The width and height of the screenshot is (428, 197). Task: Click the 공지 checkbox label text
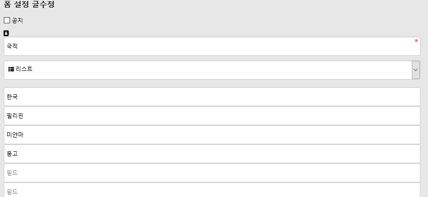coord(18,20)
